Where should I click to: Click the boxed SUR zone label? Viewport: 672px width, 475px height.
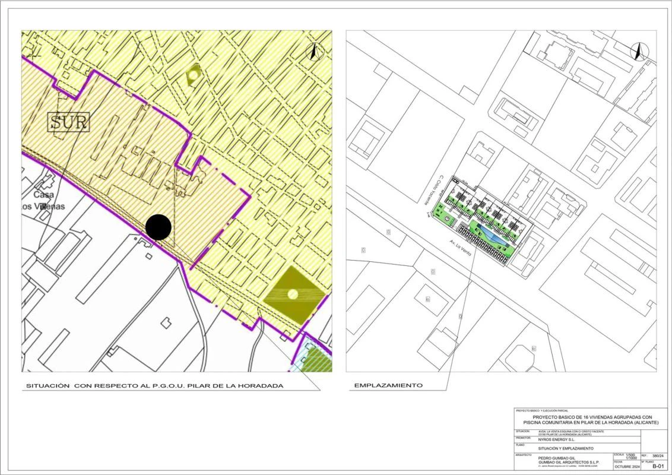[69, 122]
